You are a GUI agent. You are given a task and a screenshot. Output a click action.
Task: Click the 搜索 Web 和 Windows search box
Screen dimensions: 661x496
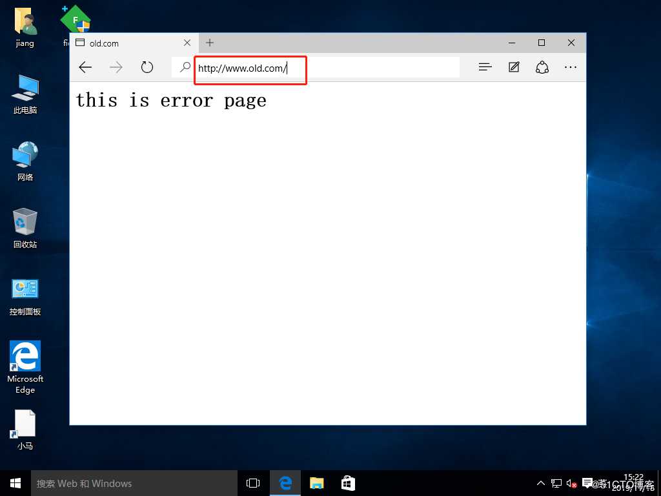click(134, 483)
